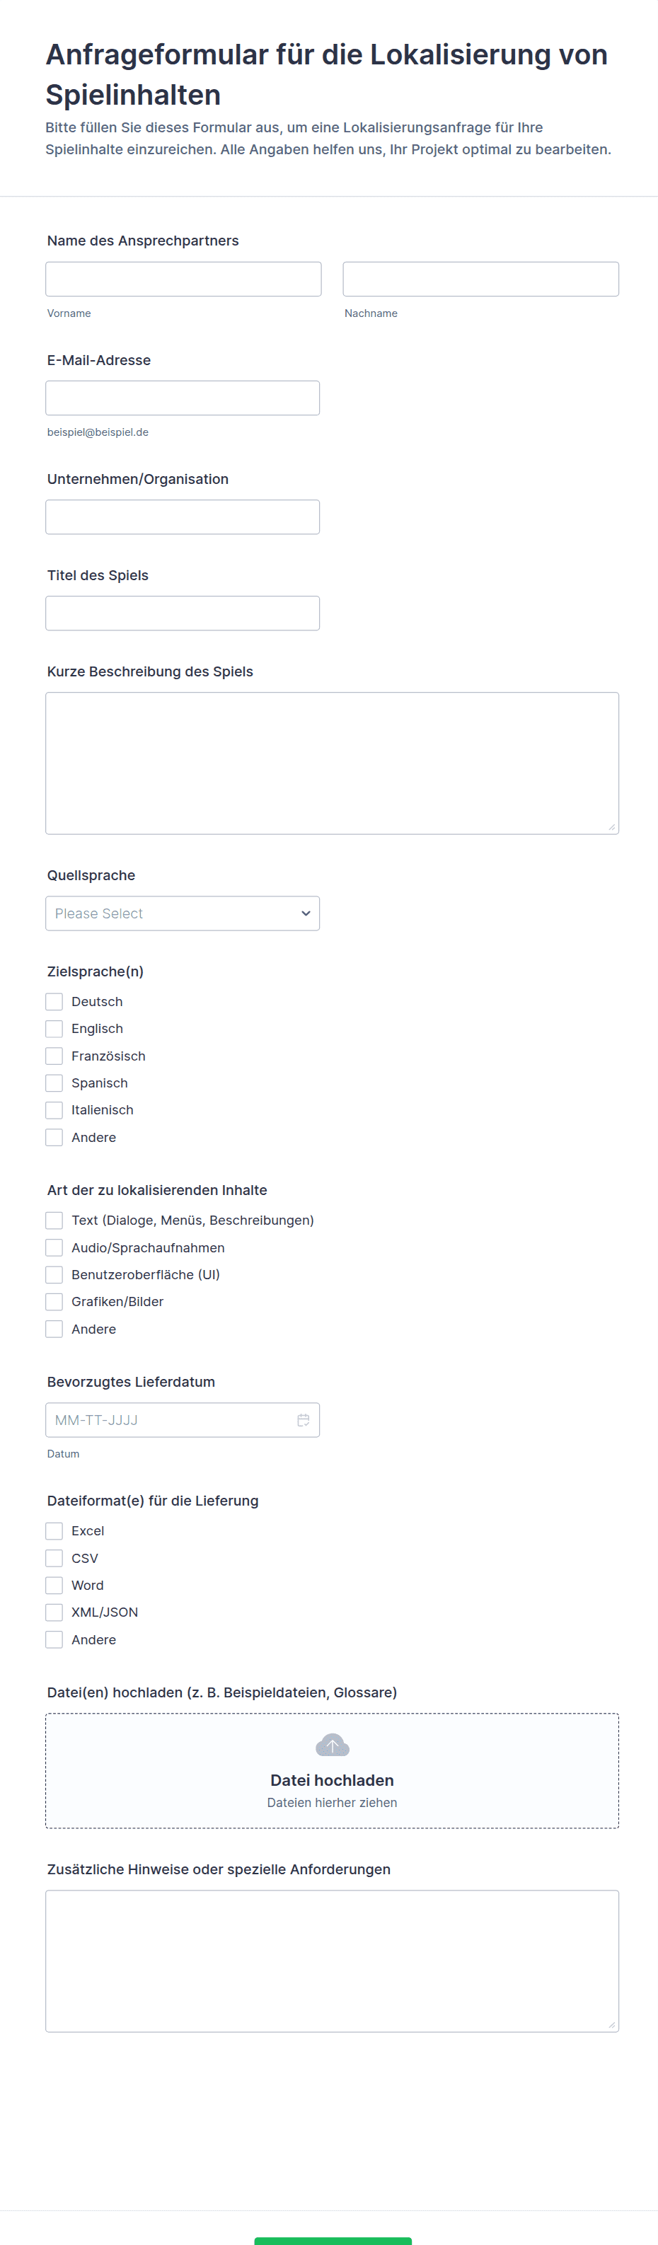This screenshot has height=2245, width=658.
Task: Click the calendar icon in Lieferdatum field
Action: (x=304, y=1420)
